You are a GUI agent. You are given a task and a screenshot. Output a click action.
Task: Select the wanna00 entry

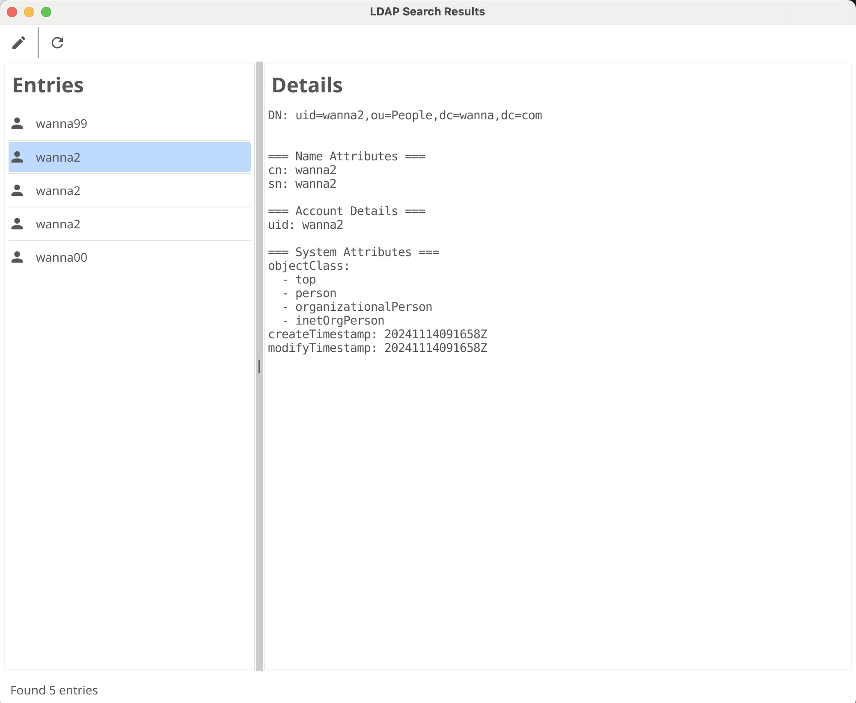click(x=62, y=257)
